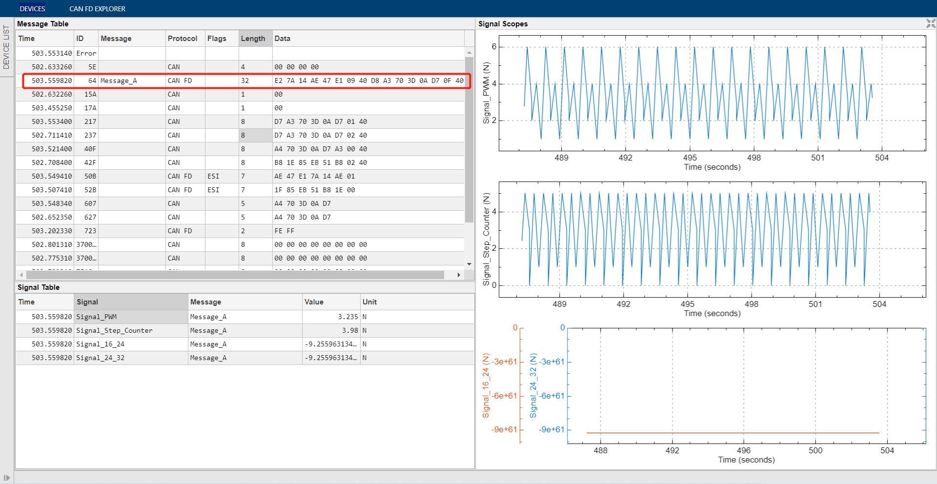Switch to the DEVICES tab
The image size is (937, 484).
click(x=32, y=8)
